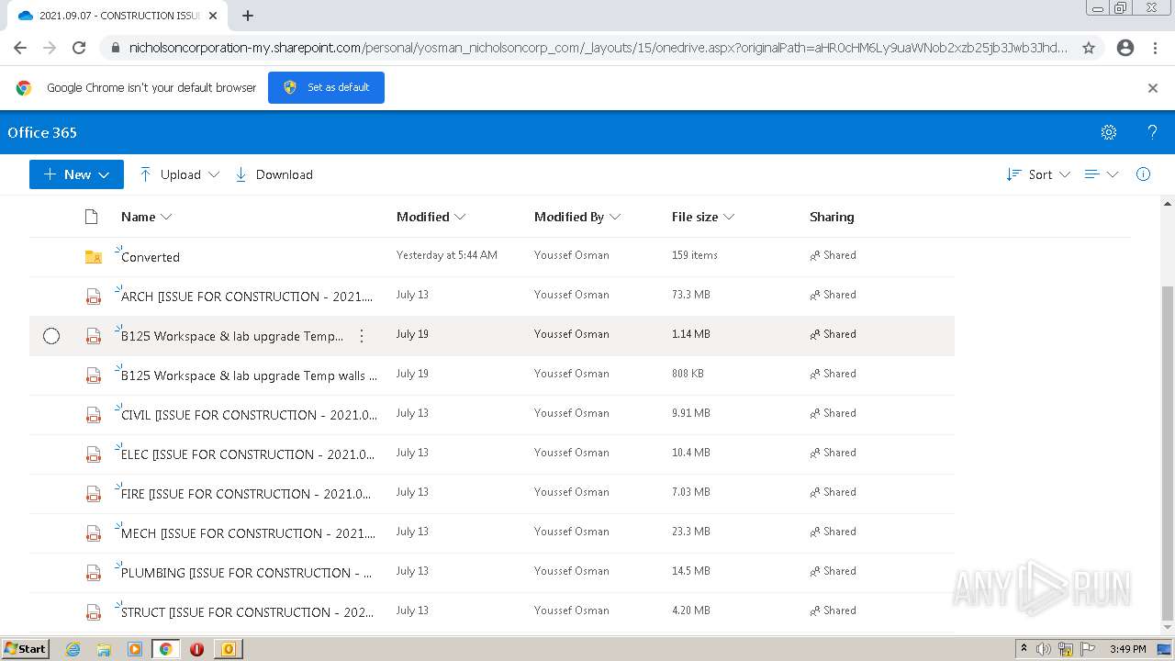Click the volume icon in system tray
Screen dimensions: 1175x661
(1045, 649)
